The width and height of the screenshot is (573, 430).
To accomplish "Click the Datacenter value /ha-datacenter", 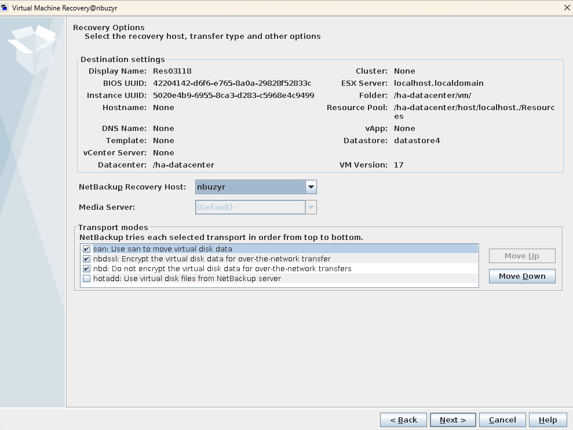I will pyautogui.click(x=184, y=165).
